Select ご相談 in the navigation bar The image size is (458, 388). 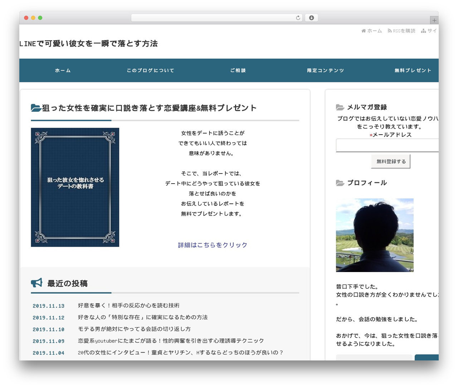coord(238,71)
